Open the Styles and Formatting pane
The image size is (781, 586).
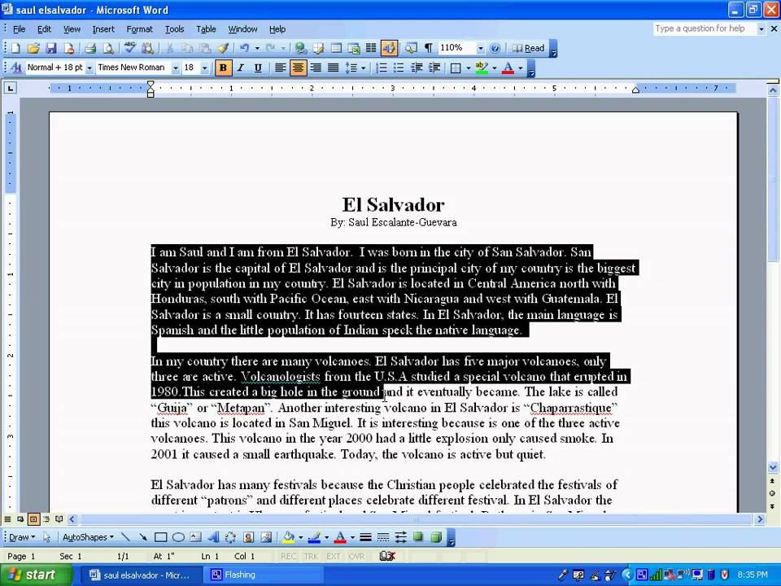click(16, 68)
